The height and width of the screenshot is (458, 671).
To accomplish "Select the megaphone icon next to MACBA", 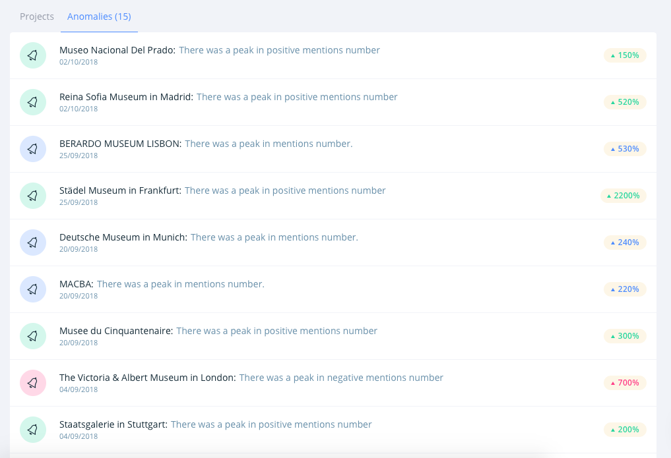I will click(33, 289).
